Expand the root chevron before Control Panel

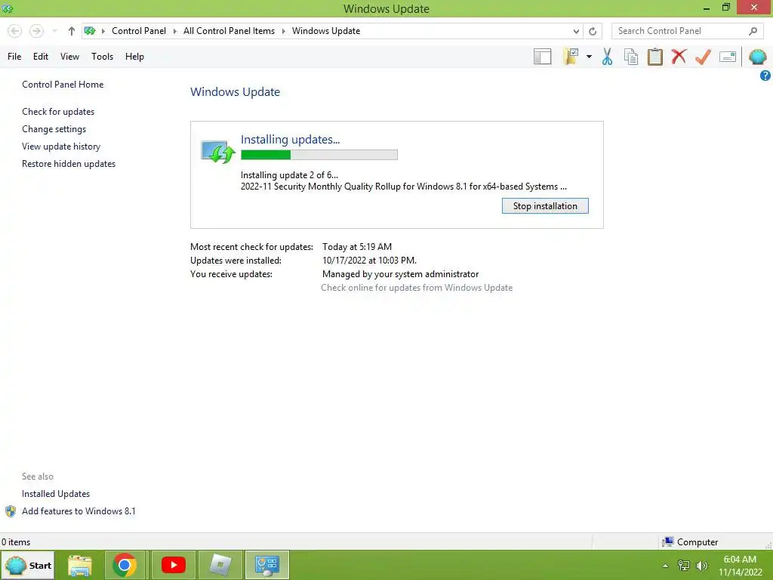pos(103,31)
